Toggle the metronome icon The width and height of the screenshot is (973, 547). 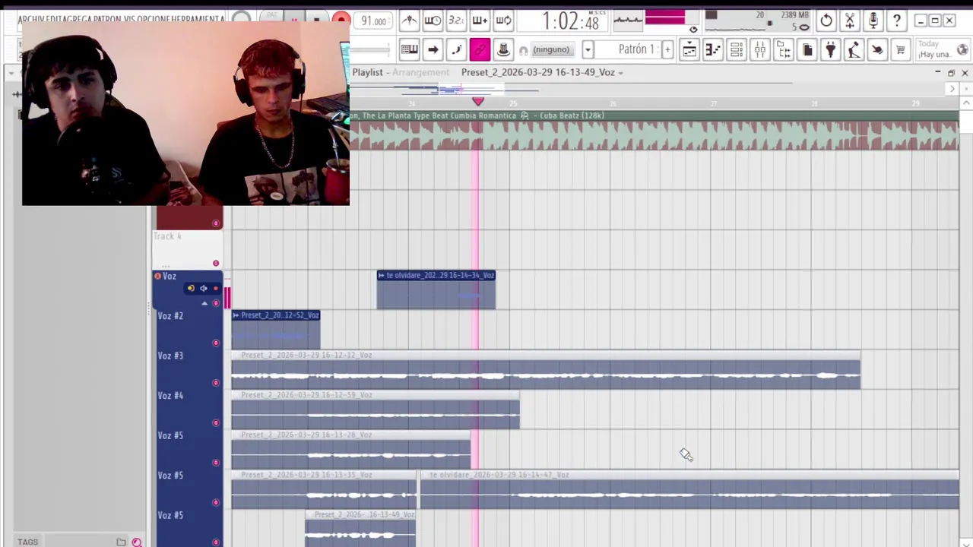pos(409,21)
